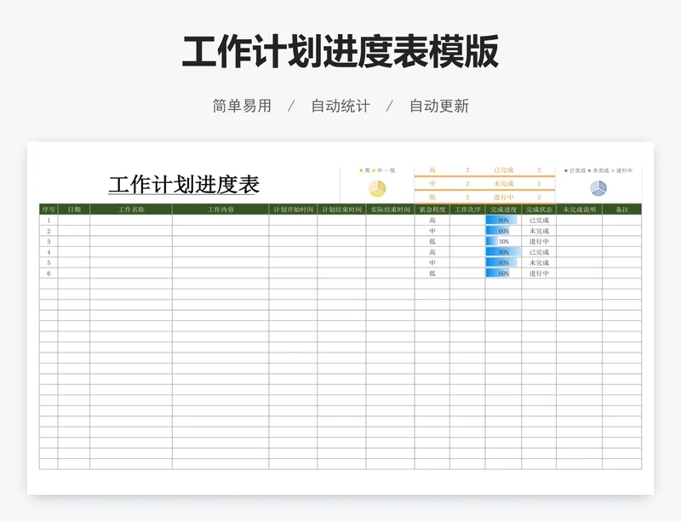Click the 日期 column header

pyautogui.click(x=74, y=209)
